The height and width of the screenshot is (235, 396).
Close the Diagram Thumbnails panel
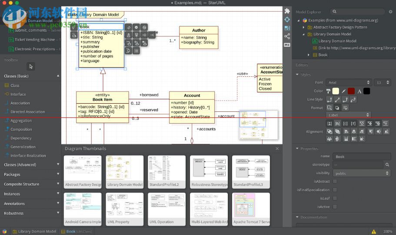(277, 149)
